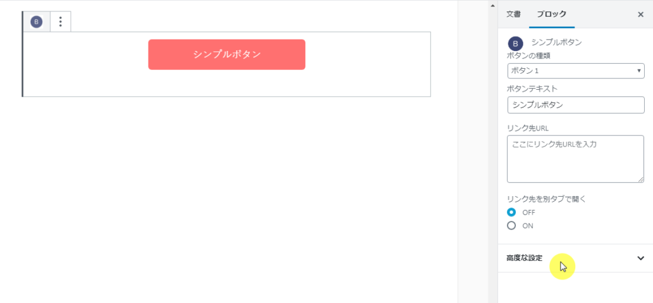Click the resize grip of the URL textarea

(x=640, y=179)
